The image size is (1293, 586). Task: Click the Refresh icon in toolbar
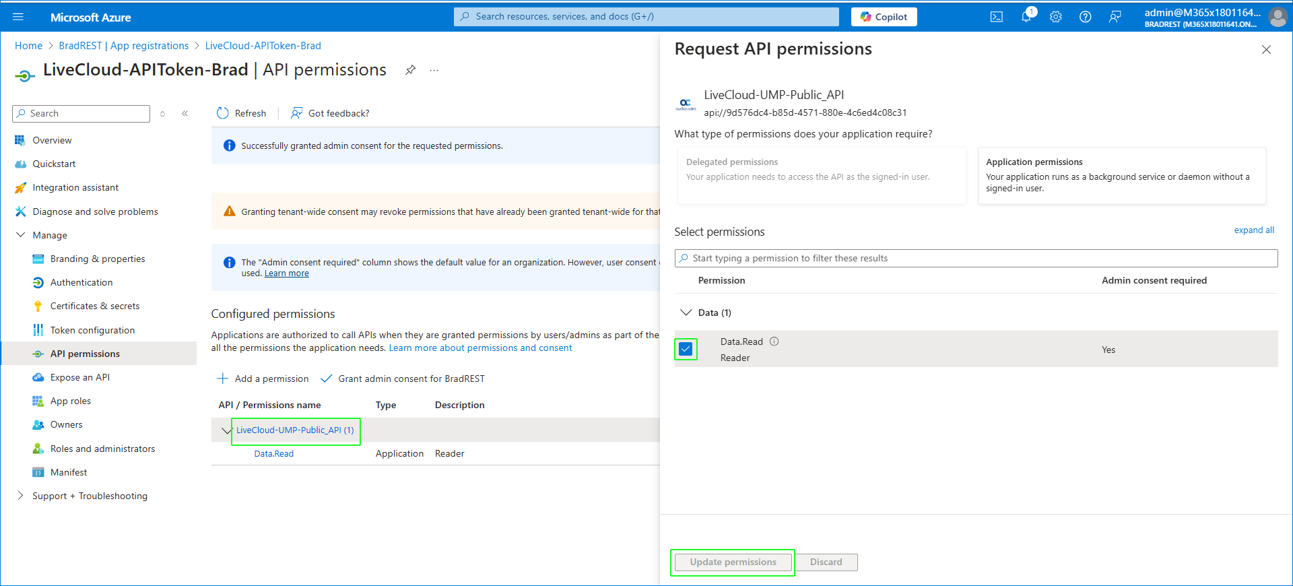click(223, 113)
